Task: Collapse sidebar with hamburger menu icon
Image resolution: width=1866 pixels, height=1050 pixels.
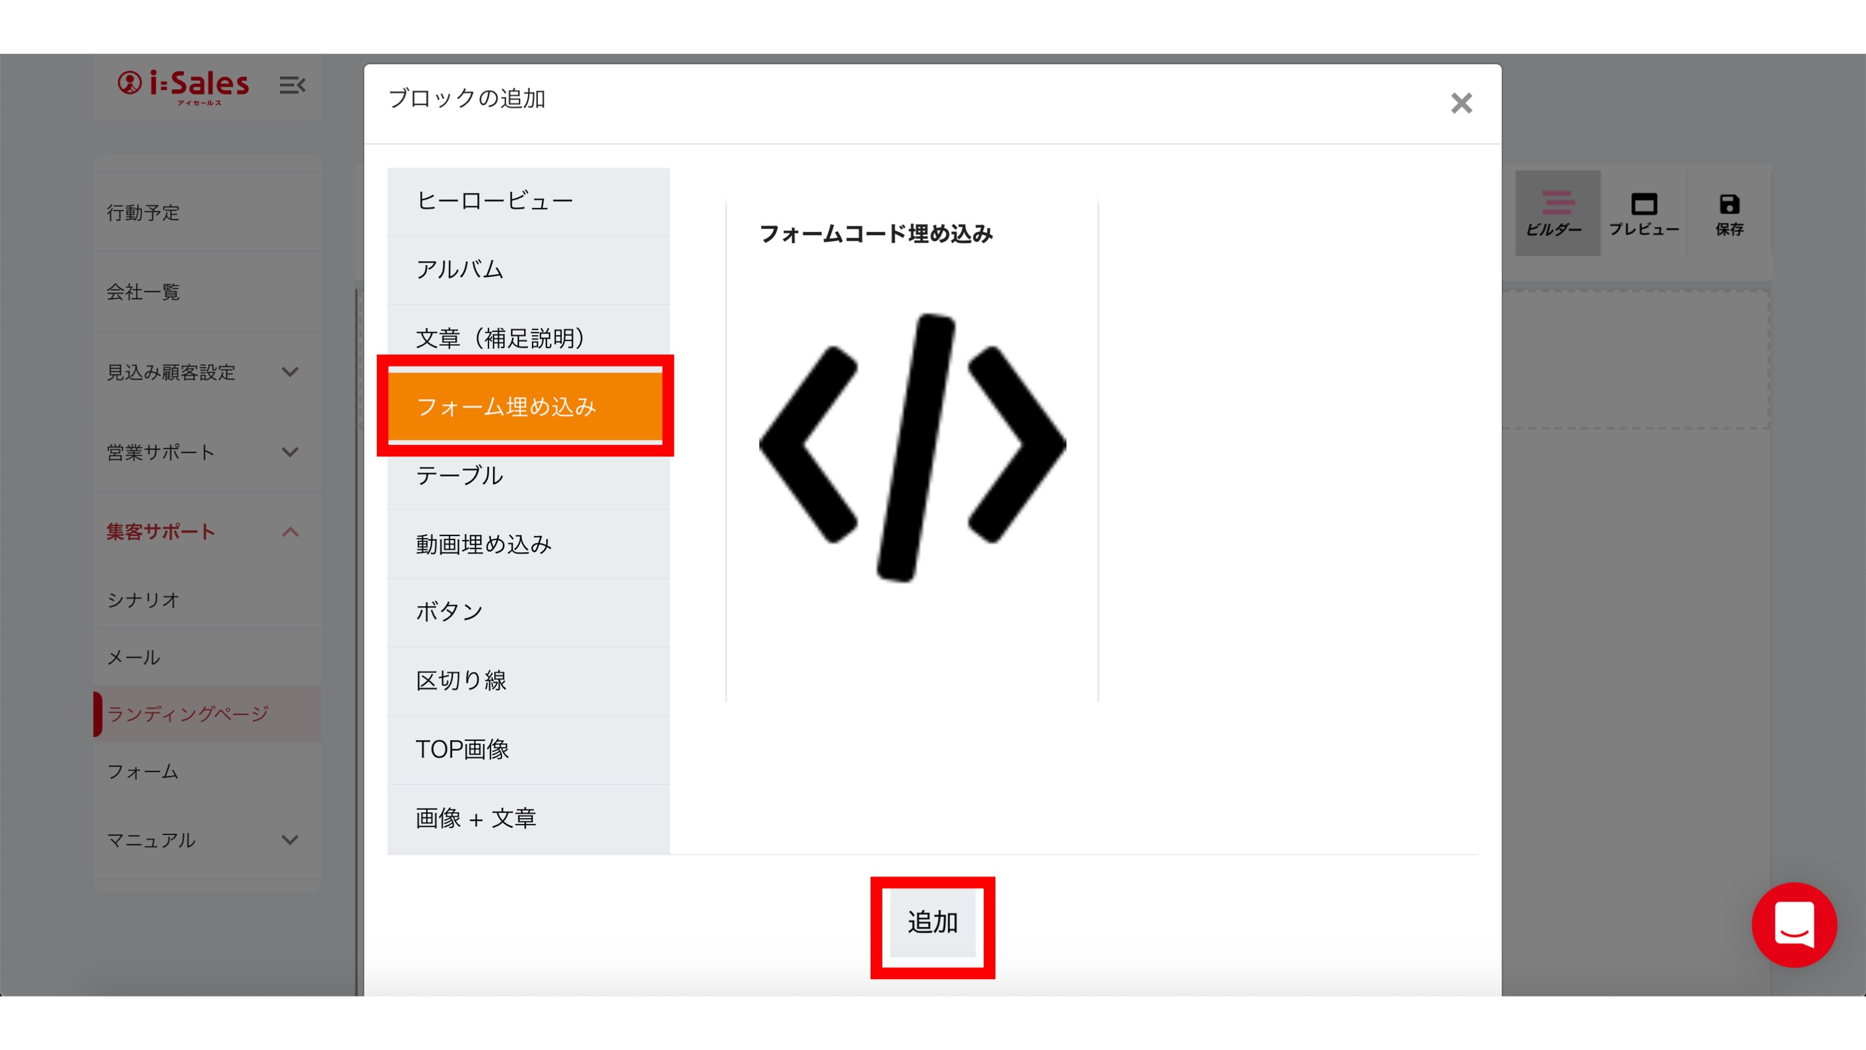Action: click(292, 85)
